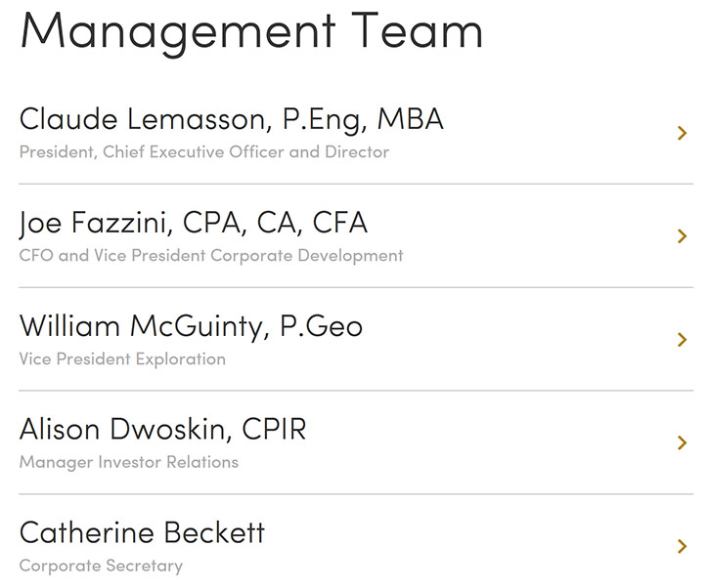Click the 'P.Eng, MBA' credentials text
Screen dimensions: 709x588
363,120
